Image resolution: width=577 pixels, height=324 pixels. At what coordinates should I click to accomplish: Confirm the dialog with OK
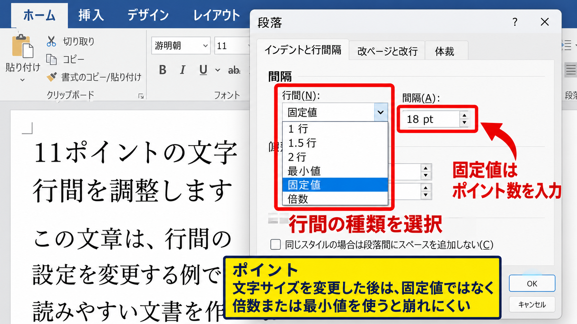click(x=532, y=283)
